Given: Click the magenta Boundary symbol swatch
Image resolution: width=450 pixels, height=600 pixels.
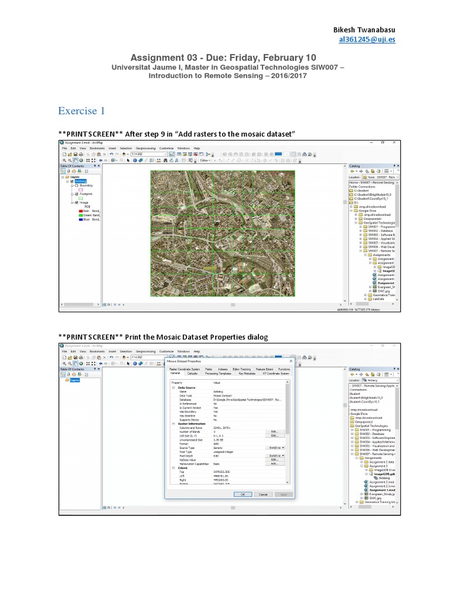Looking at the screenshot, I should coord(81,190).
